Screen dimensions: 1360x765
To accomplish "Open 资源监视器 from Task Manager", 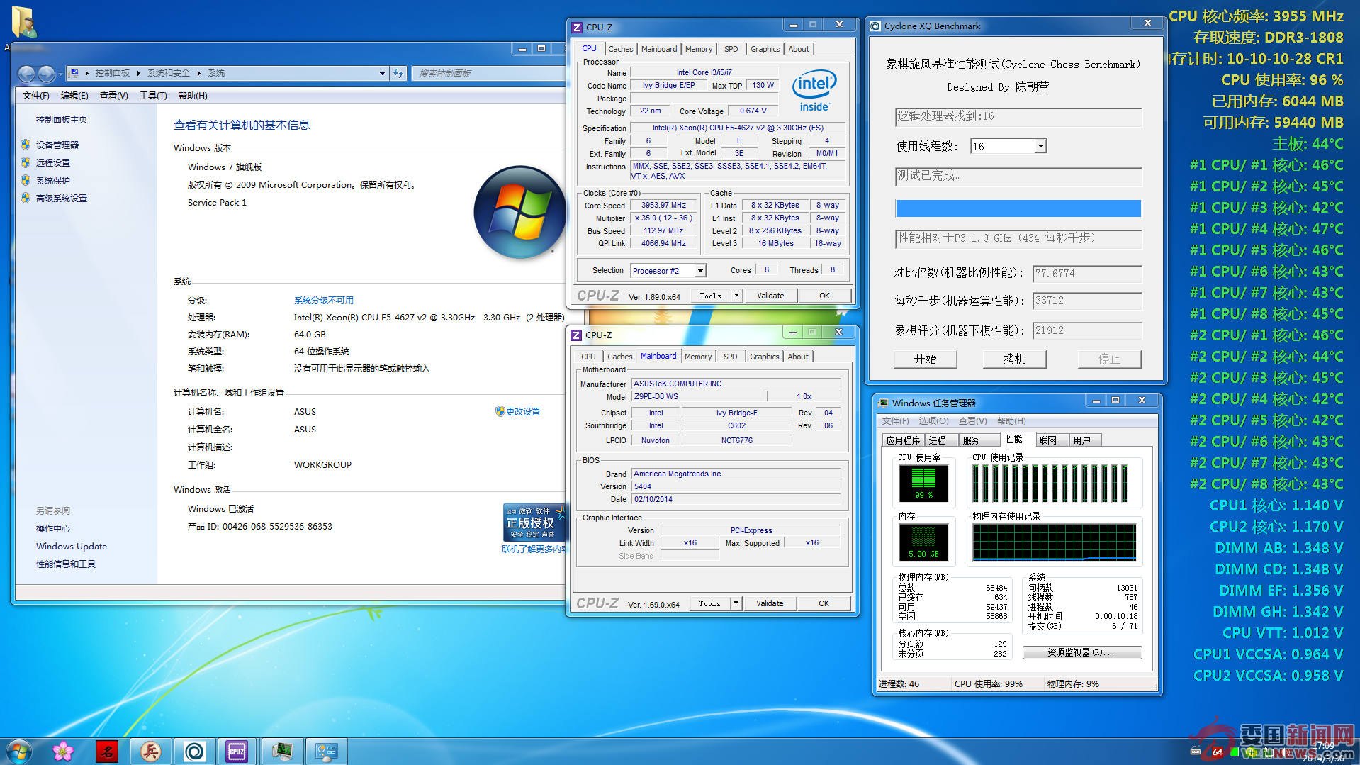I will (1081, 652).
